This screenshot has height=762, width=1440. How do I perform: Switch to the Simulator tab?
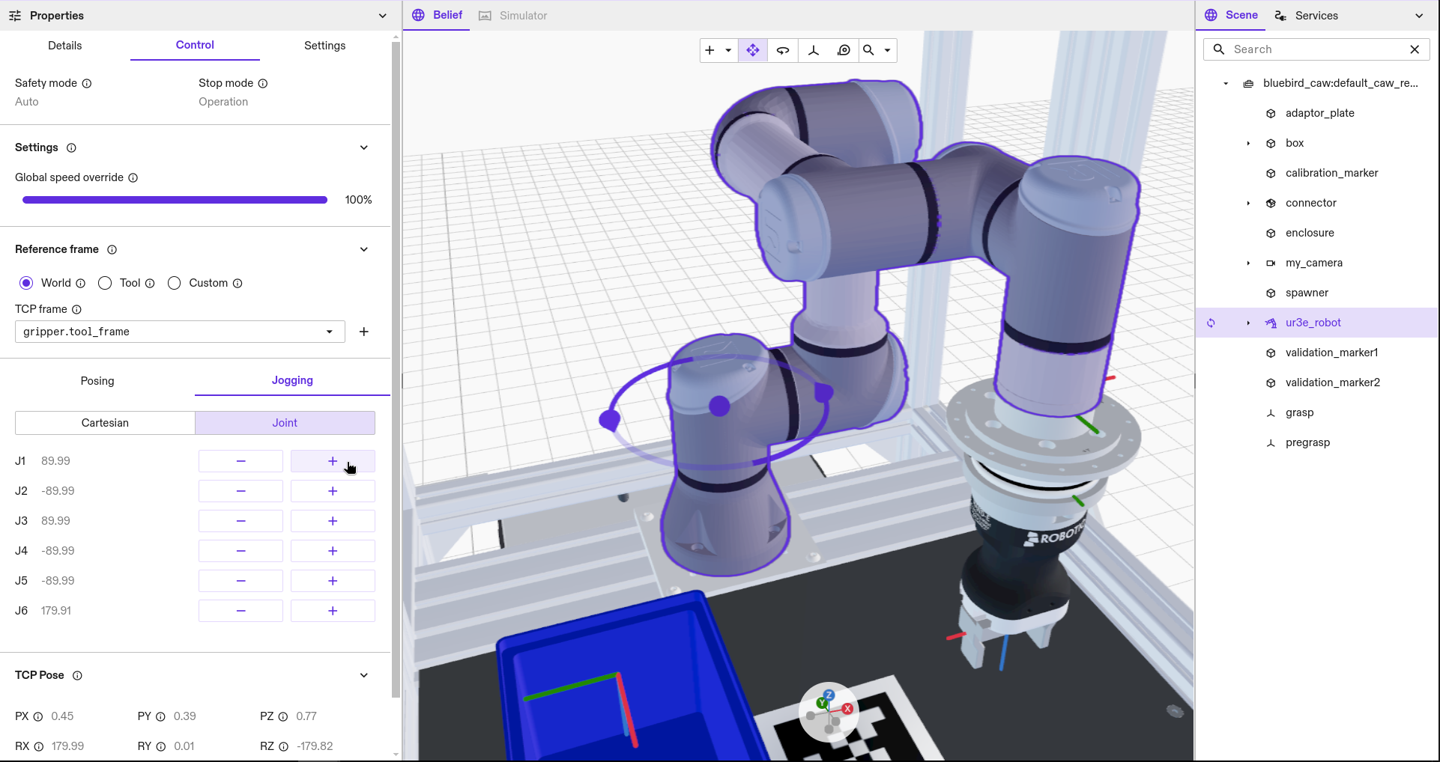[514, 16]
